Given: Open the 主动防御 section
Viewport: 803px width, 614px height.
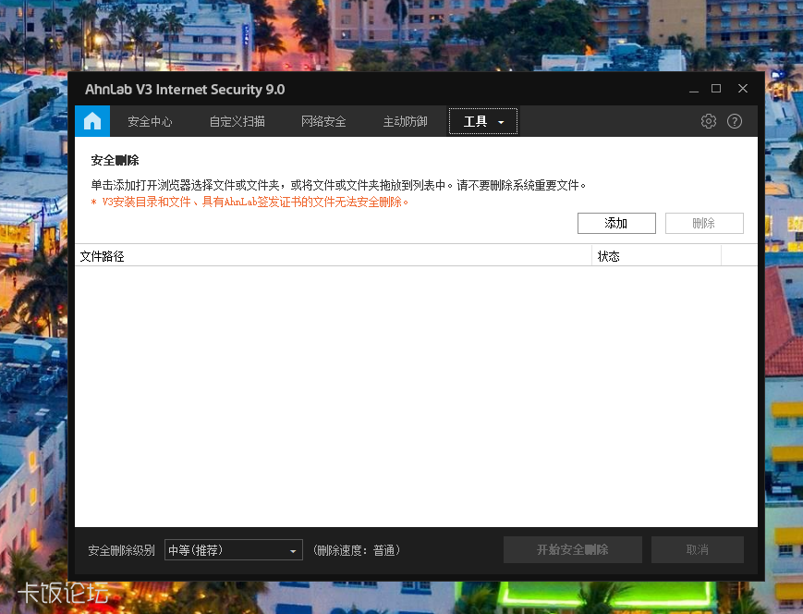Looking at the screenshot, I should pos(405,120).
